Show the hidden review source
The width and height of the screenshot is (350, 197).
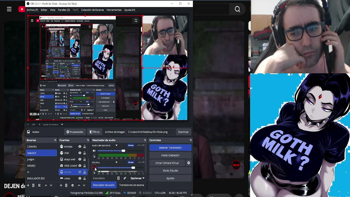pyautogui.click(x=80, y=172)
